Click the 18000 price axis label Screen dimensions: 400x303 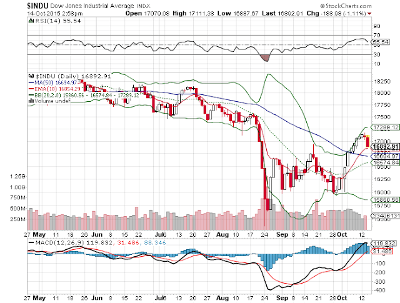point(382,93)
